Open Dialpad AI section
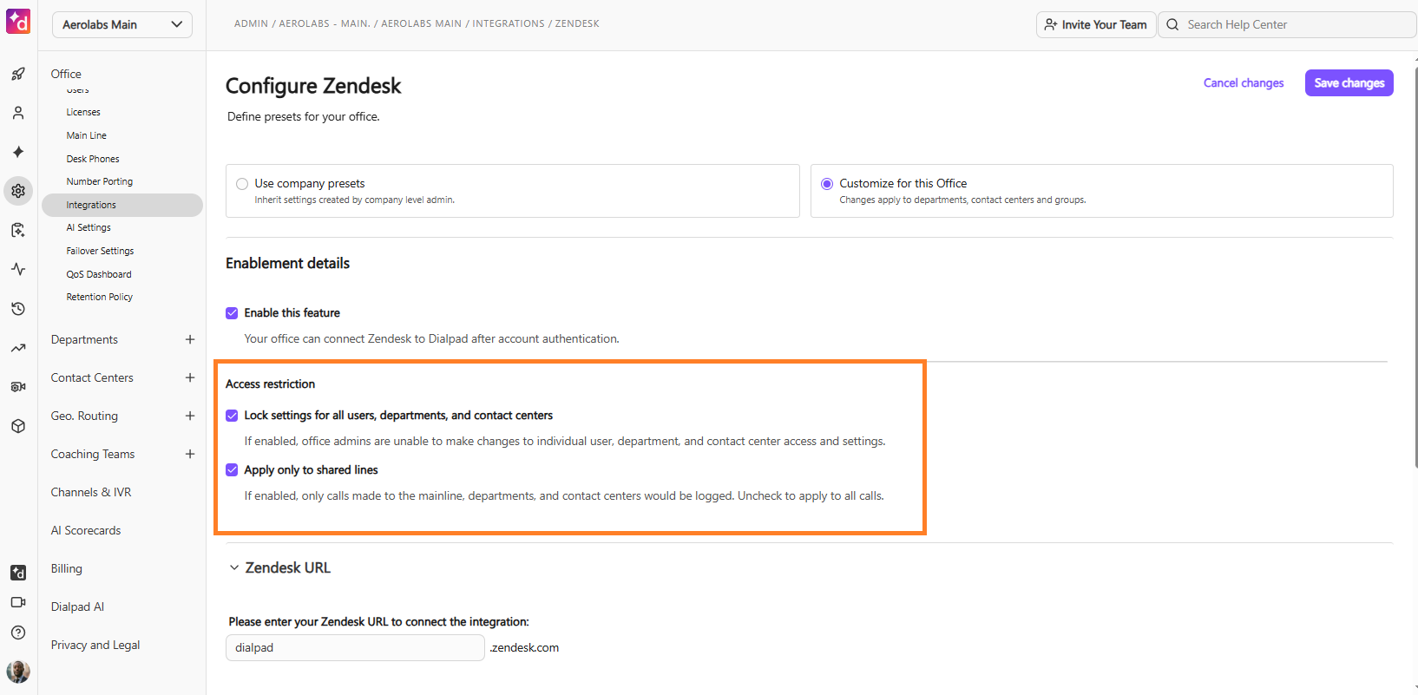Image resolution: width=1418 pixels, height=695 pixels. pos(77,606)
